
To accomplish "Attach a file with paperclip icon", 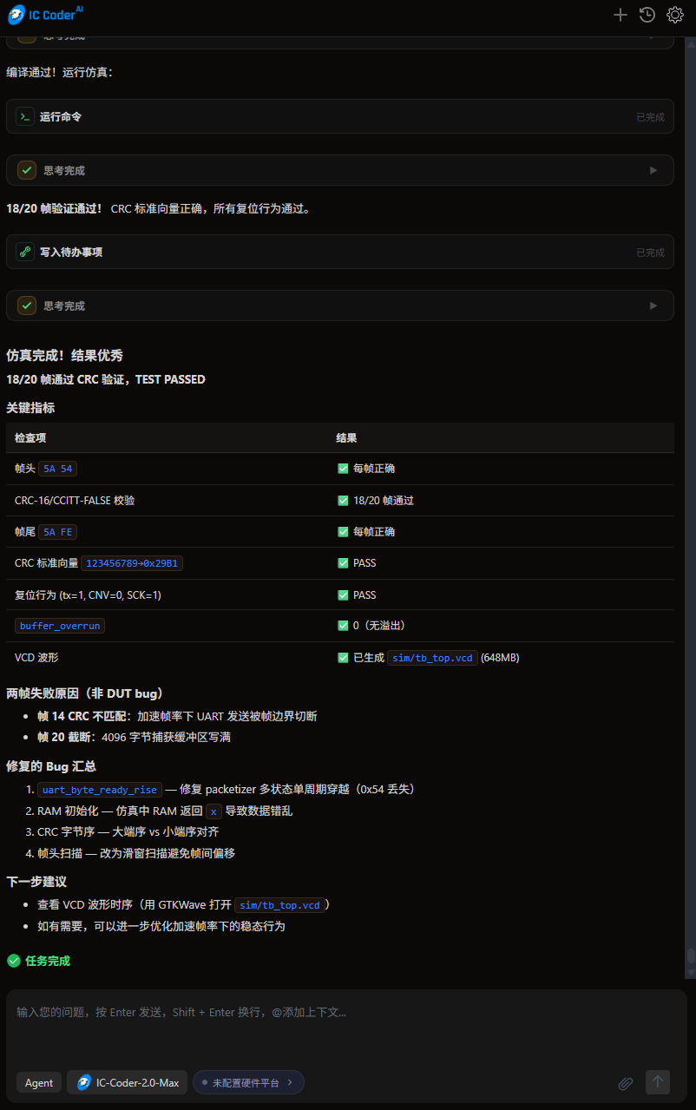I will [625, 1083].
